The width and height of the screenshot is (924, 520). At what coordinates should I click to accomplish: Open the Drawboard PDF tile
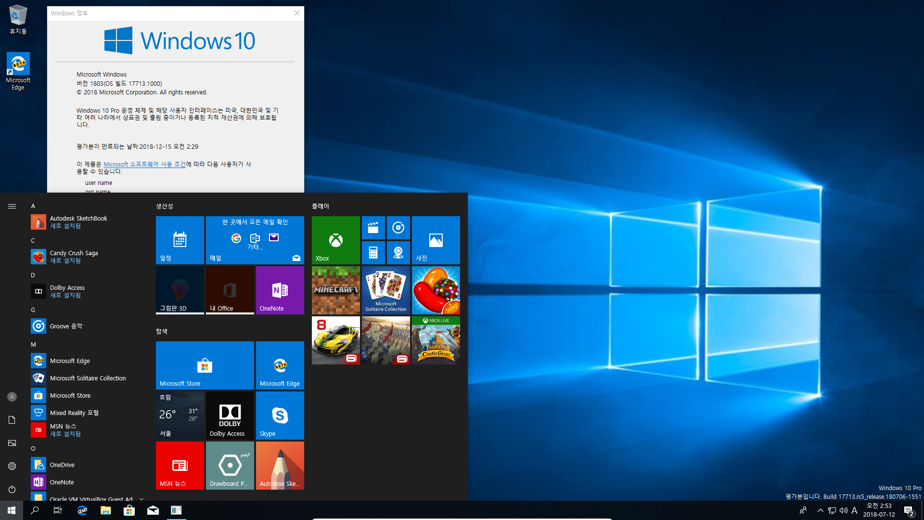click(230, 466)
